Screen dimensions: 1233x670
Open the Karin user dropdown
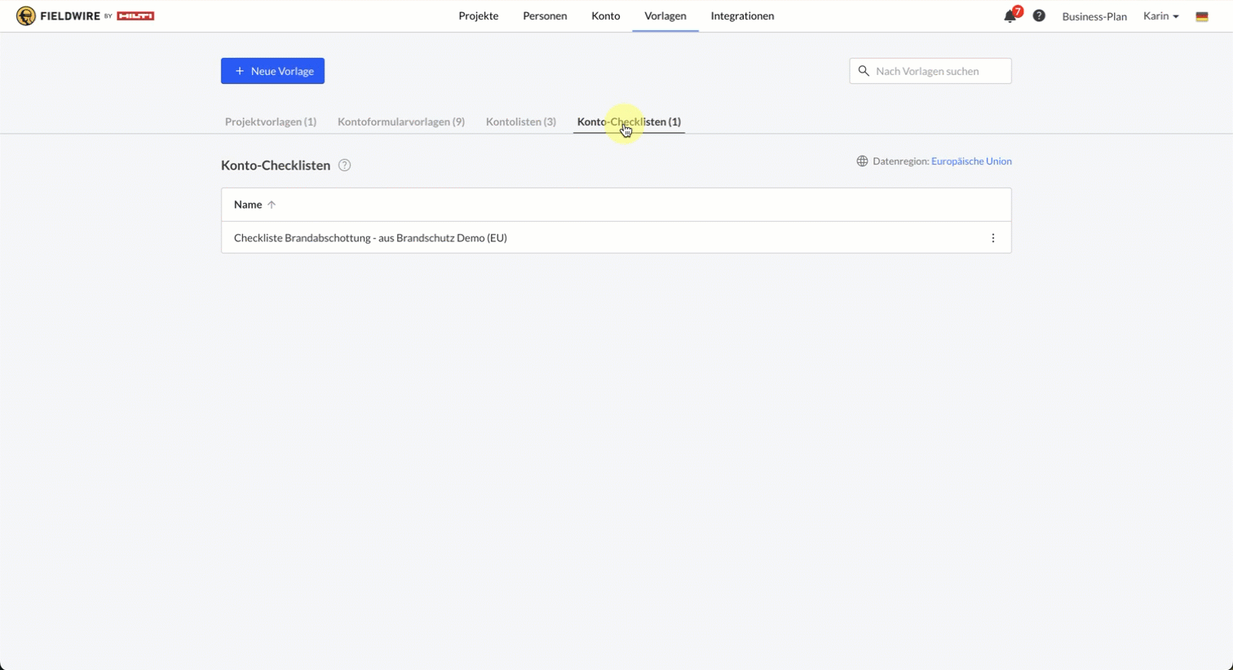[1161, 16]
